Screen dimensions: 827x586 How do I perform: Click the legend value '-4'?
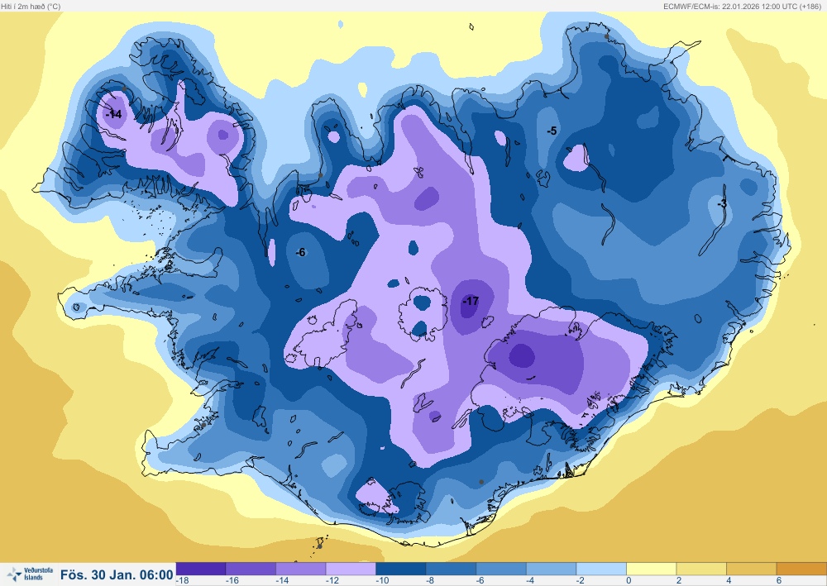(531, 581)
